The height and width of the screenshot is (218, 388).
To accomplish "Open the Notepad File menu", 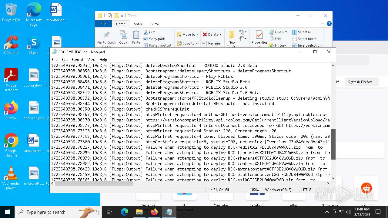I will point(55,60).
